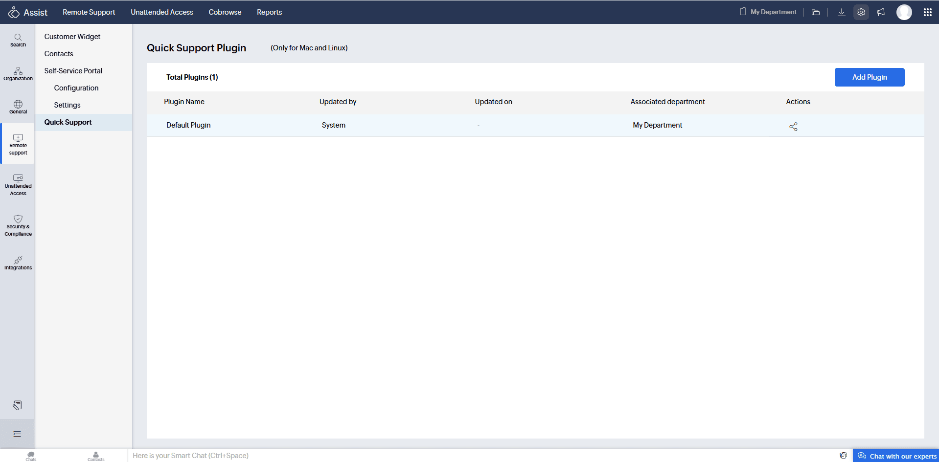This screenshot has height=462, width=939.
Task: Open the Reports tab
Action: 269,12
